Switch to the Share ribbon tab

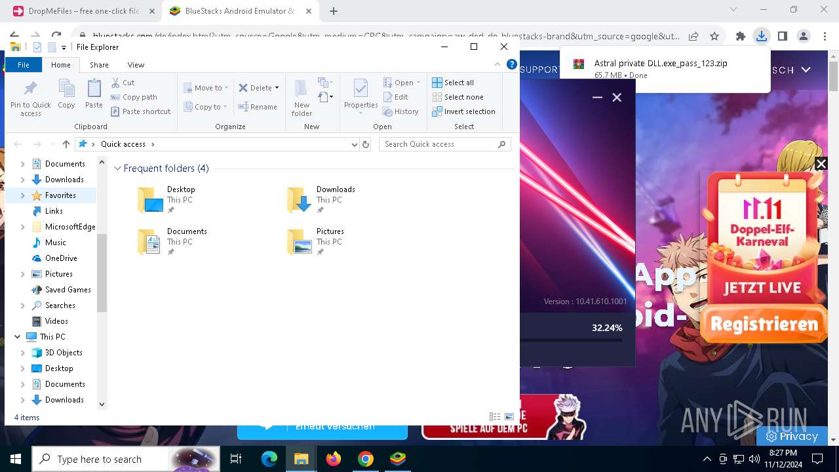click(x=99, y=65)
